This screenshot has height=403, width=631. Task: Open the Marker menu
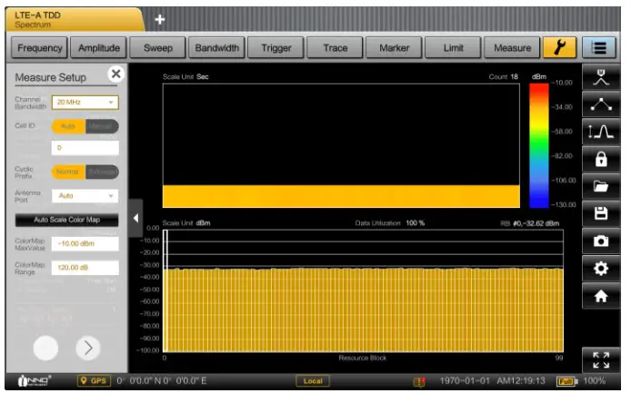[x=394, y=48]
